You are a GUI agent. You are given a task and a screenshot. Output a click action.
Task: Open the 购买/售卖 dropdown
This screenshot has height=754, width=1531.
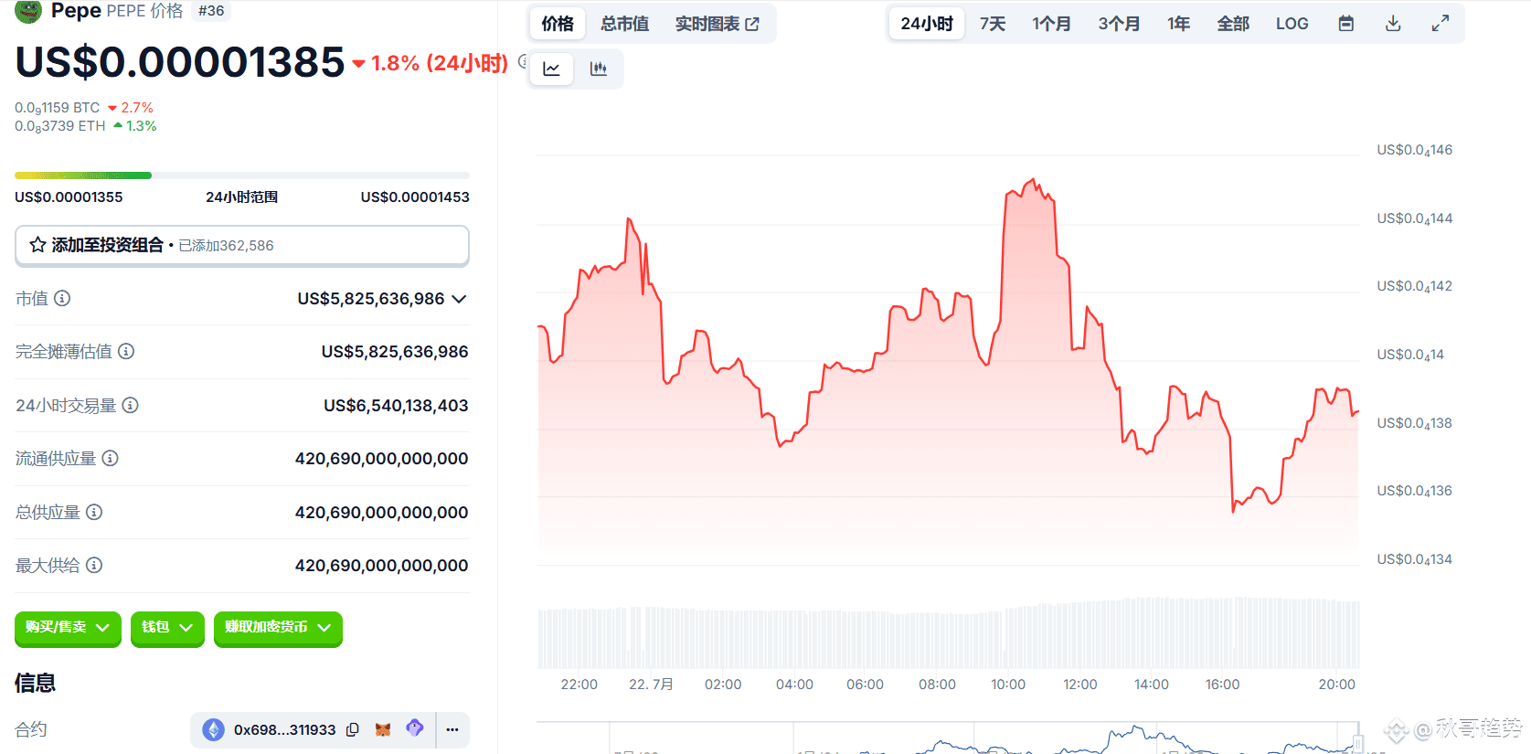(x=68, y=628)
